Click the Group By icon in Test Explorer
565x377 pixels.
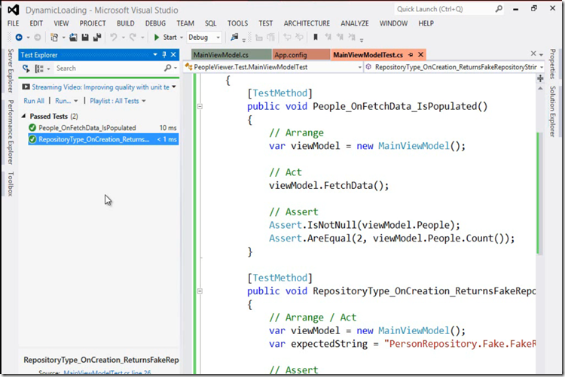(x=39, y=68)
